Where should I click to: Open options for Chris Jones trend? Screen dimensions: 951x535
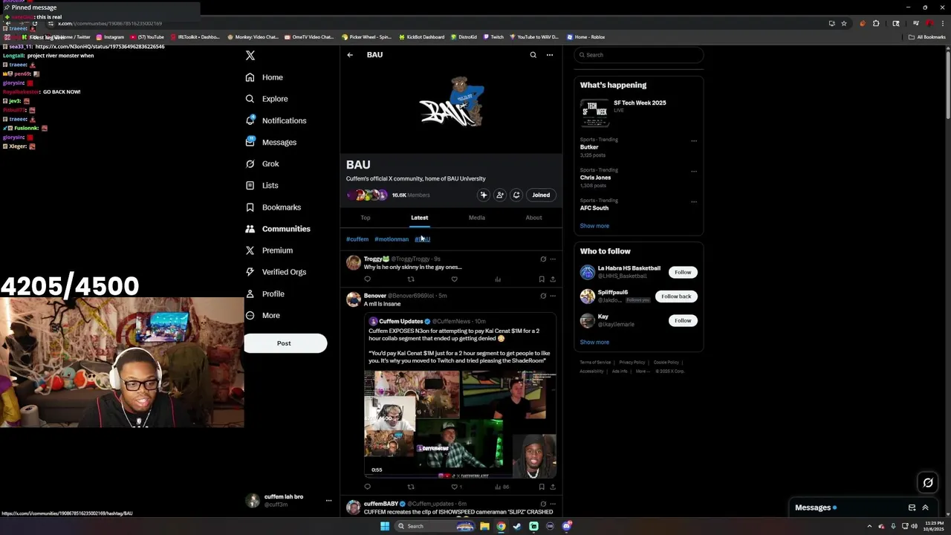click(x=694, y=171)
